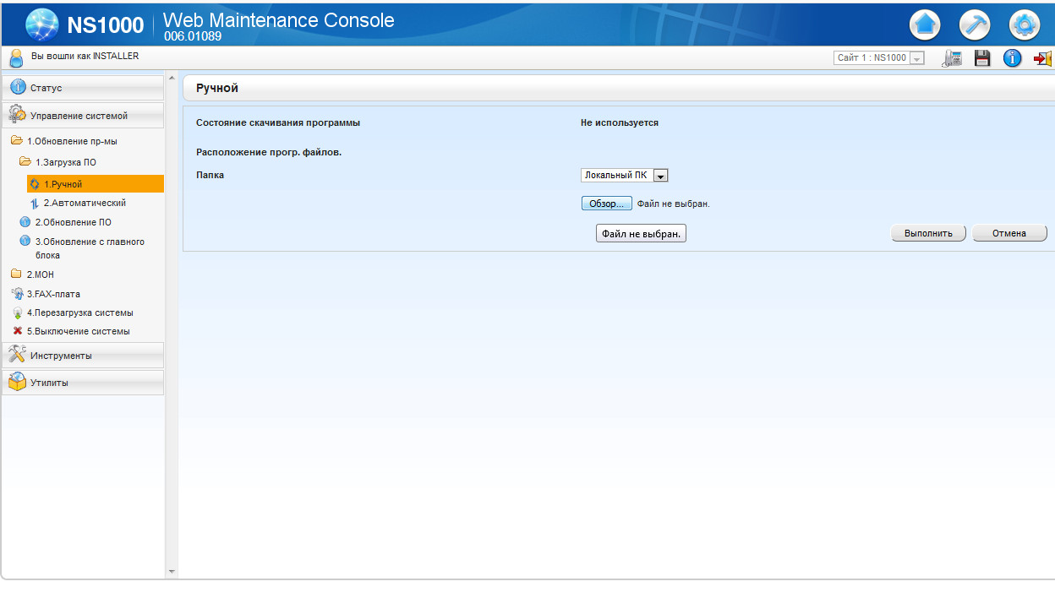Open the Home icon in header

coord(925,24)
